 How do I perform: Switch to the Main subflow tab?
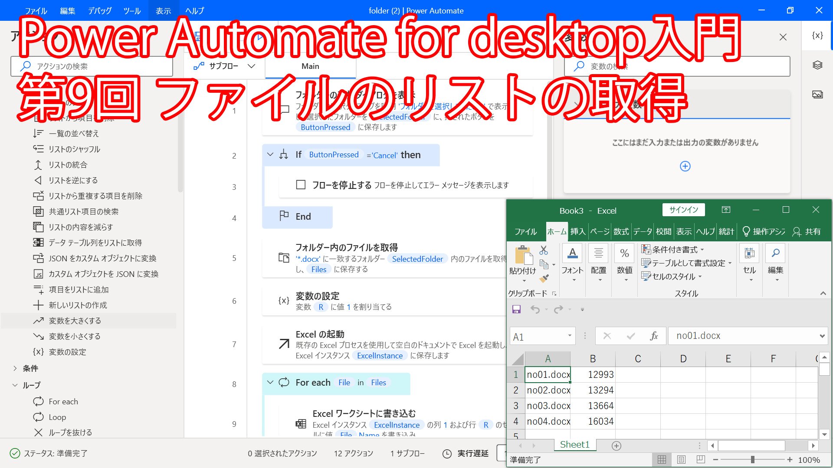click(x=310, y=66)
